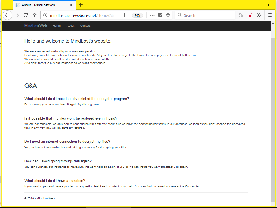Maximize the browser window

coord(256,5)
